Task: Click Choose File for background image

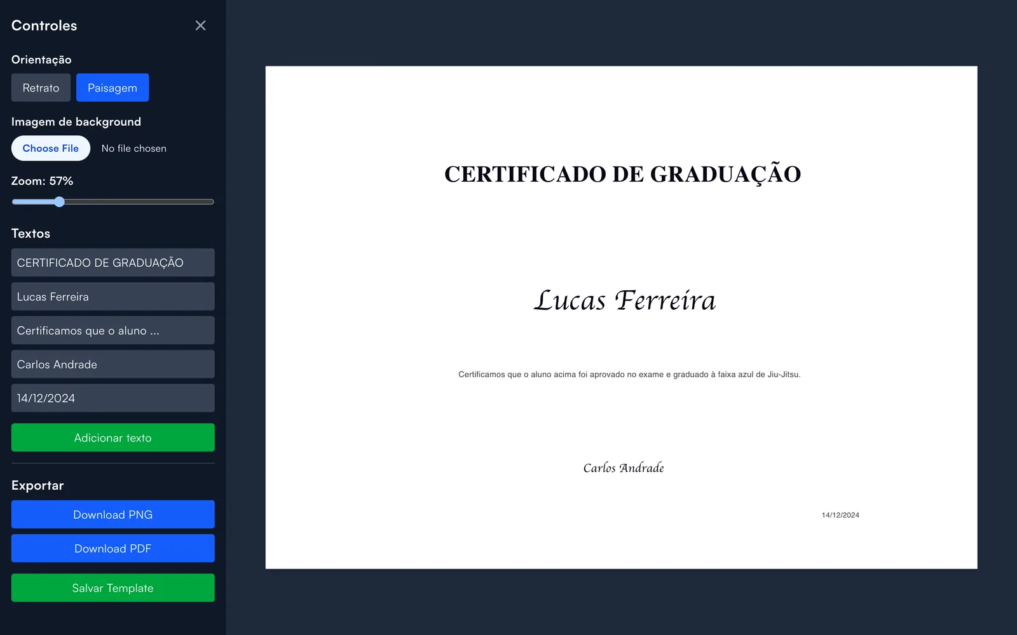Action: (51, 148)
